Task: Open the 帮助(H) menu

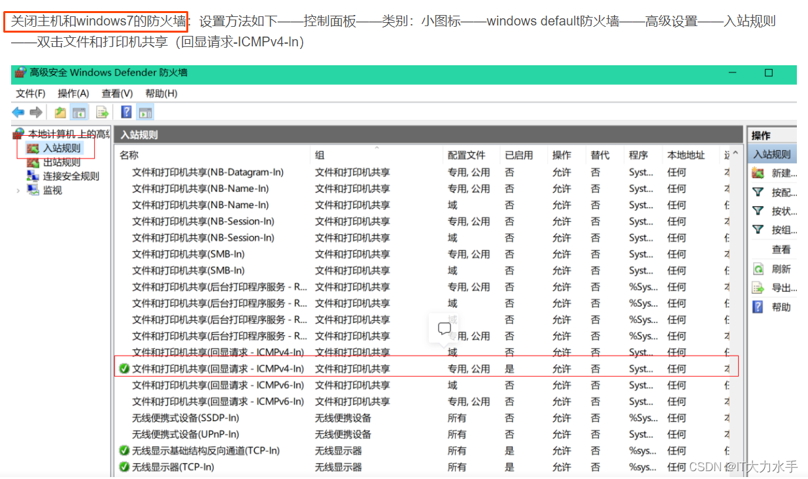Action: click(161, 93)
